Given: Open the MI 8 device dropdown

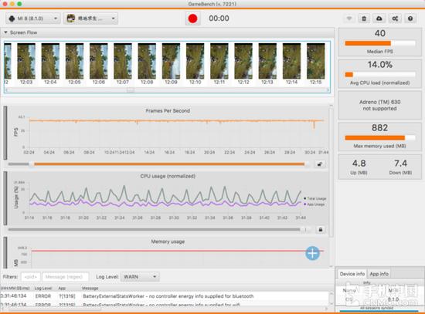Looking at the screenshot, I should tap(32, 19).
